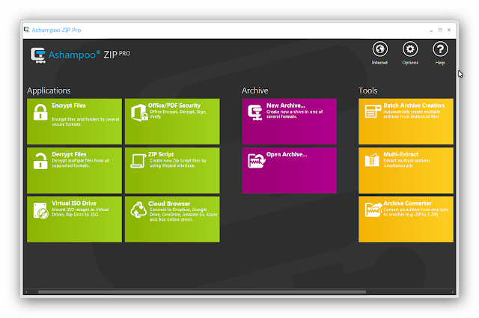479x318 pixels.
Task: Click the Encrypt Files padlock icon
Action: click(40, 112)
